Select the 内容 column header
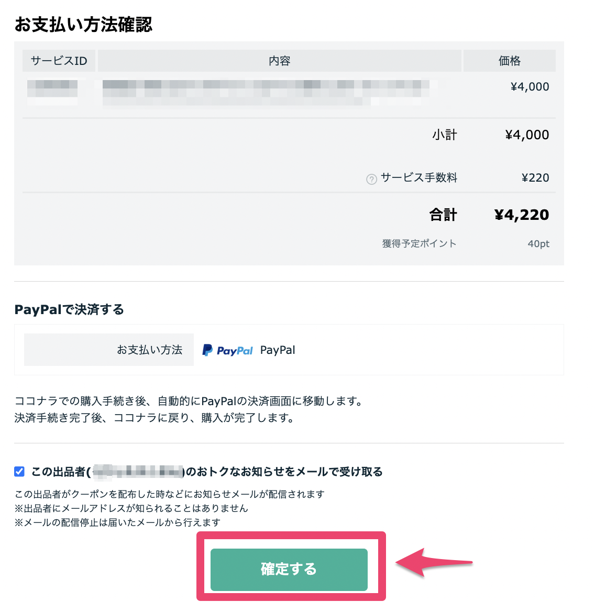The height and width of the screenshot is (602, 595). click(279, 61)
